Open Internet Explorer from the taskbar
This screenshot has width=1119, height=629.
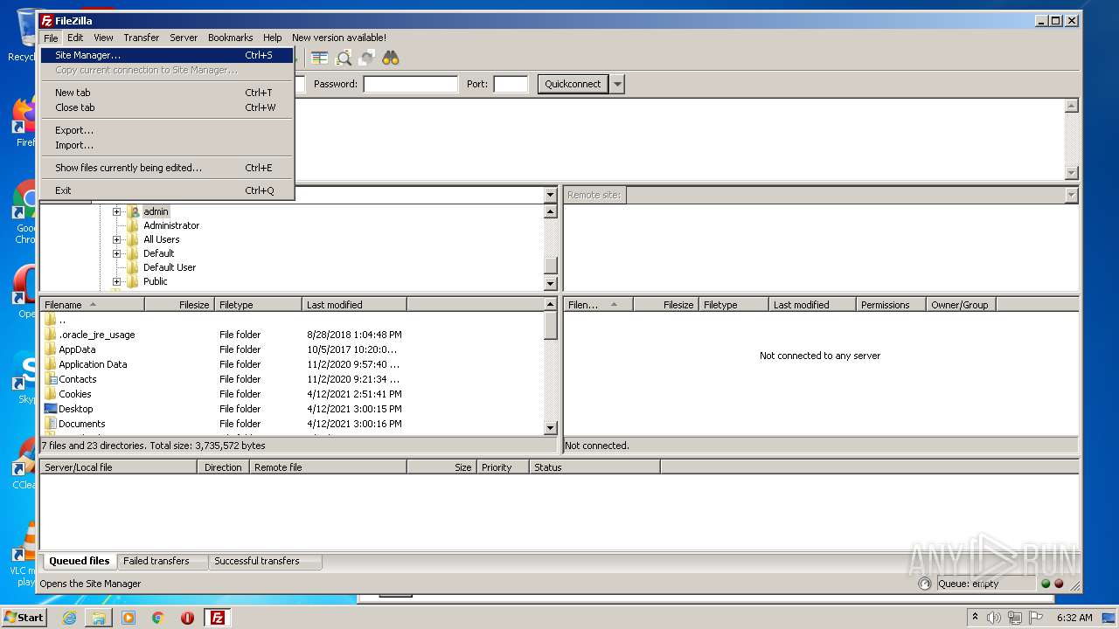(69, 618)
